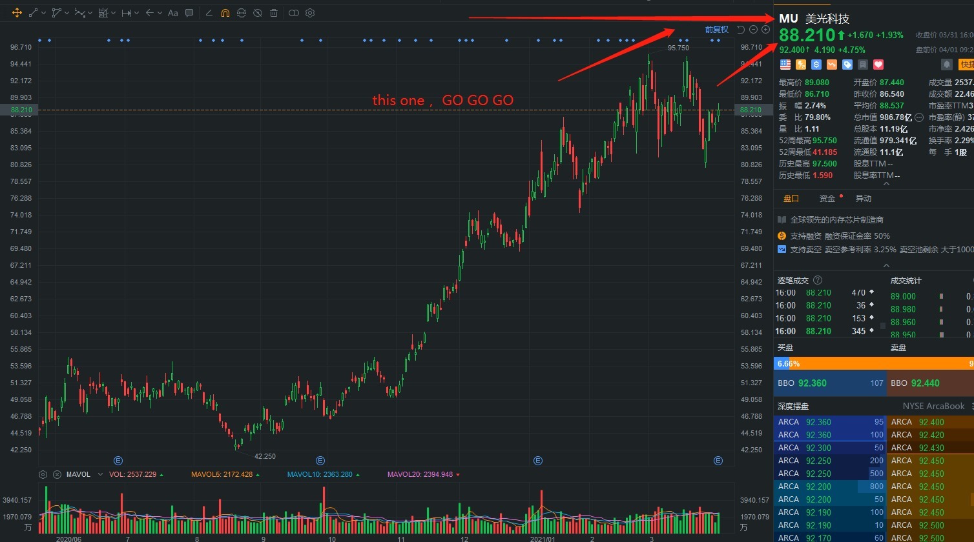The width and height of the screenshot is (974, 542).
Task: Zoom out chart with minus icon
Action: 753,30
